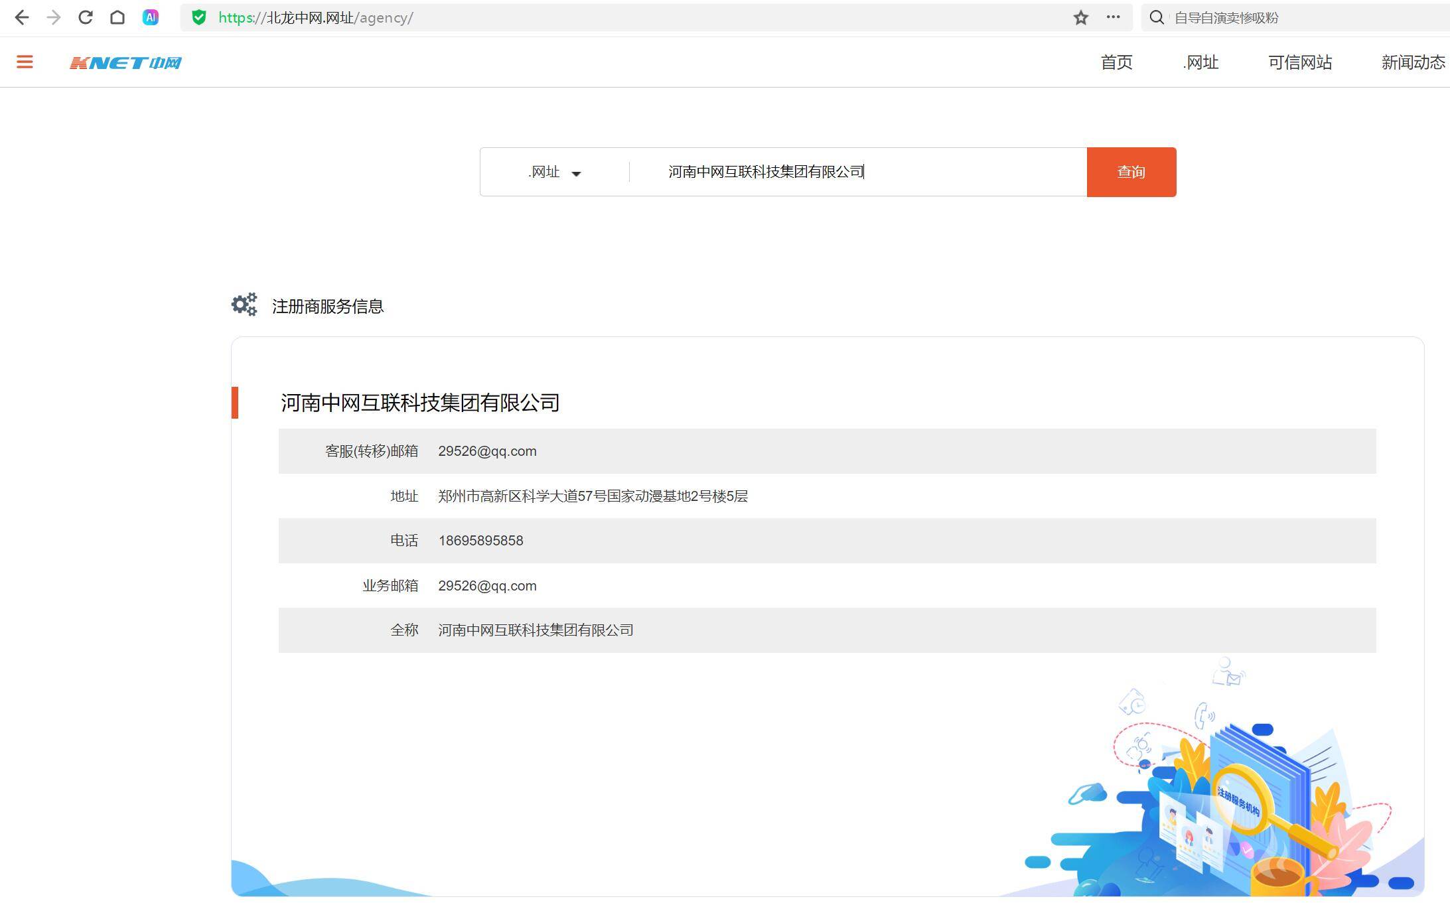Select the phone number 18695895858
Image resolution: width=1450 pixels, height=903 pixels.
pos(481,541)
